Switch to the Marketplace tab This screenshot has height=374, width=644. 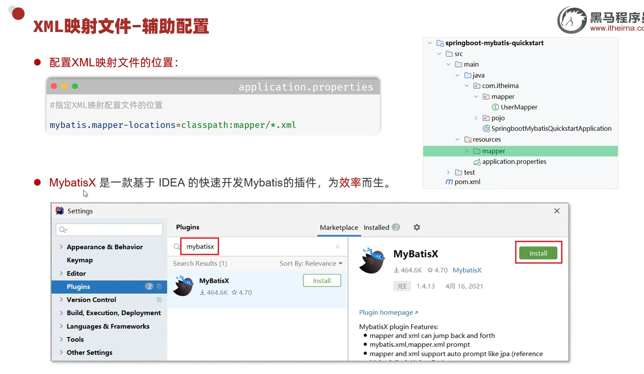click(339, 227)
